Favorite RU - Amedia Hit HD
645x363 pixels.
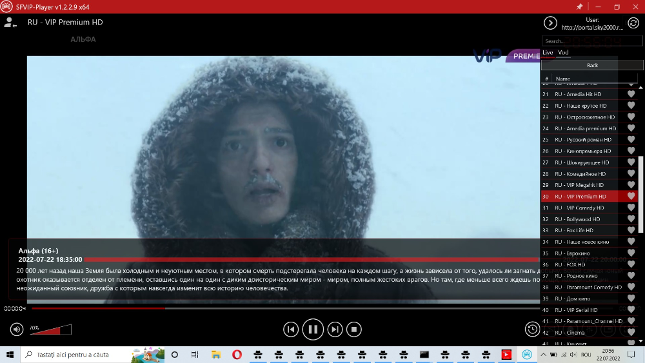point(631,94)
